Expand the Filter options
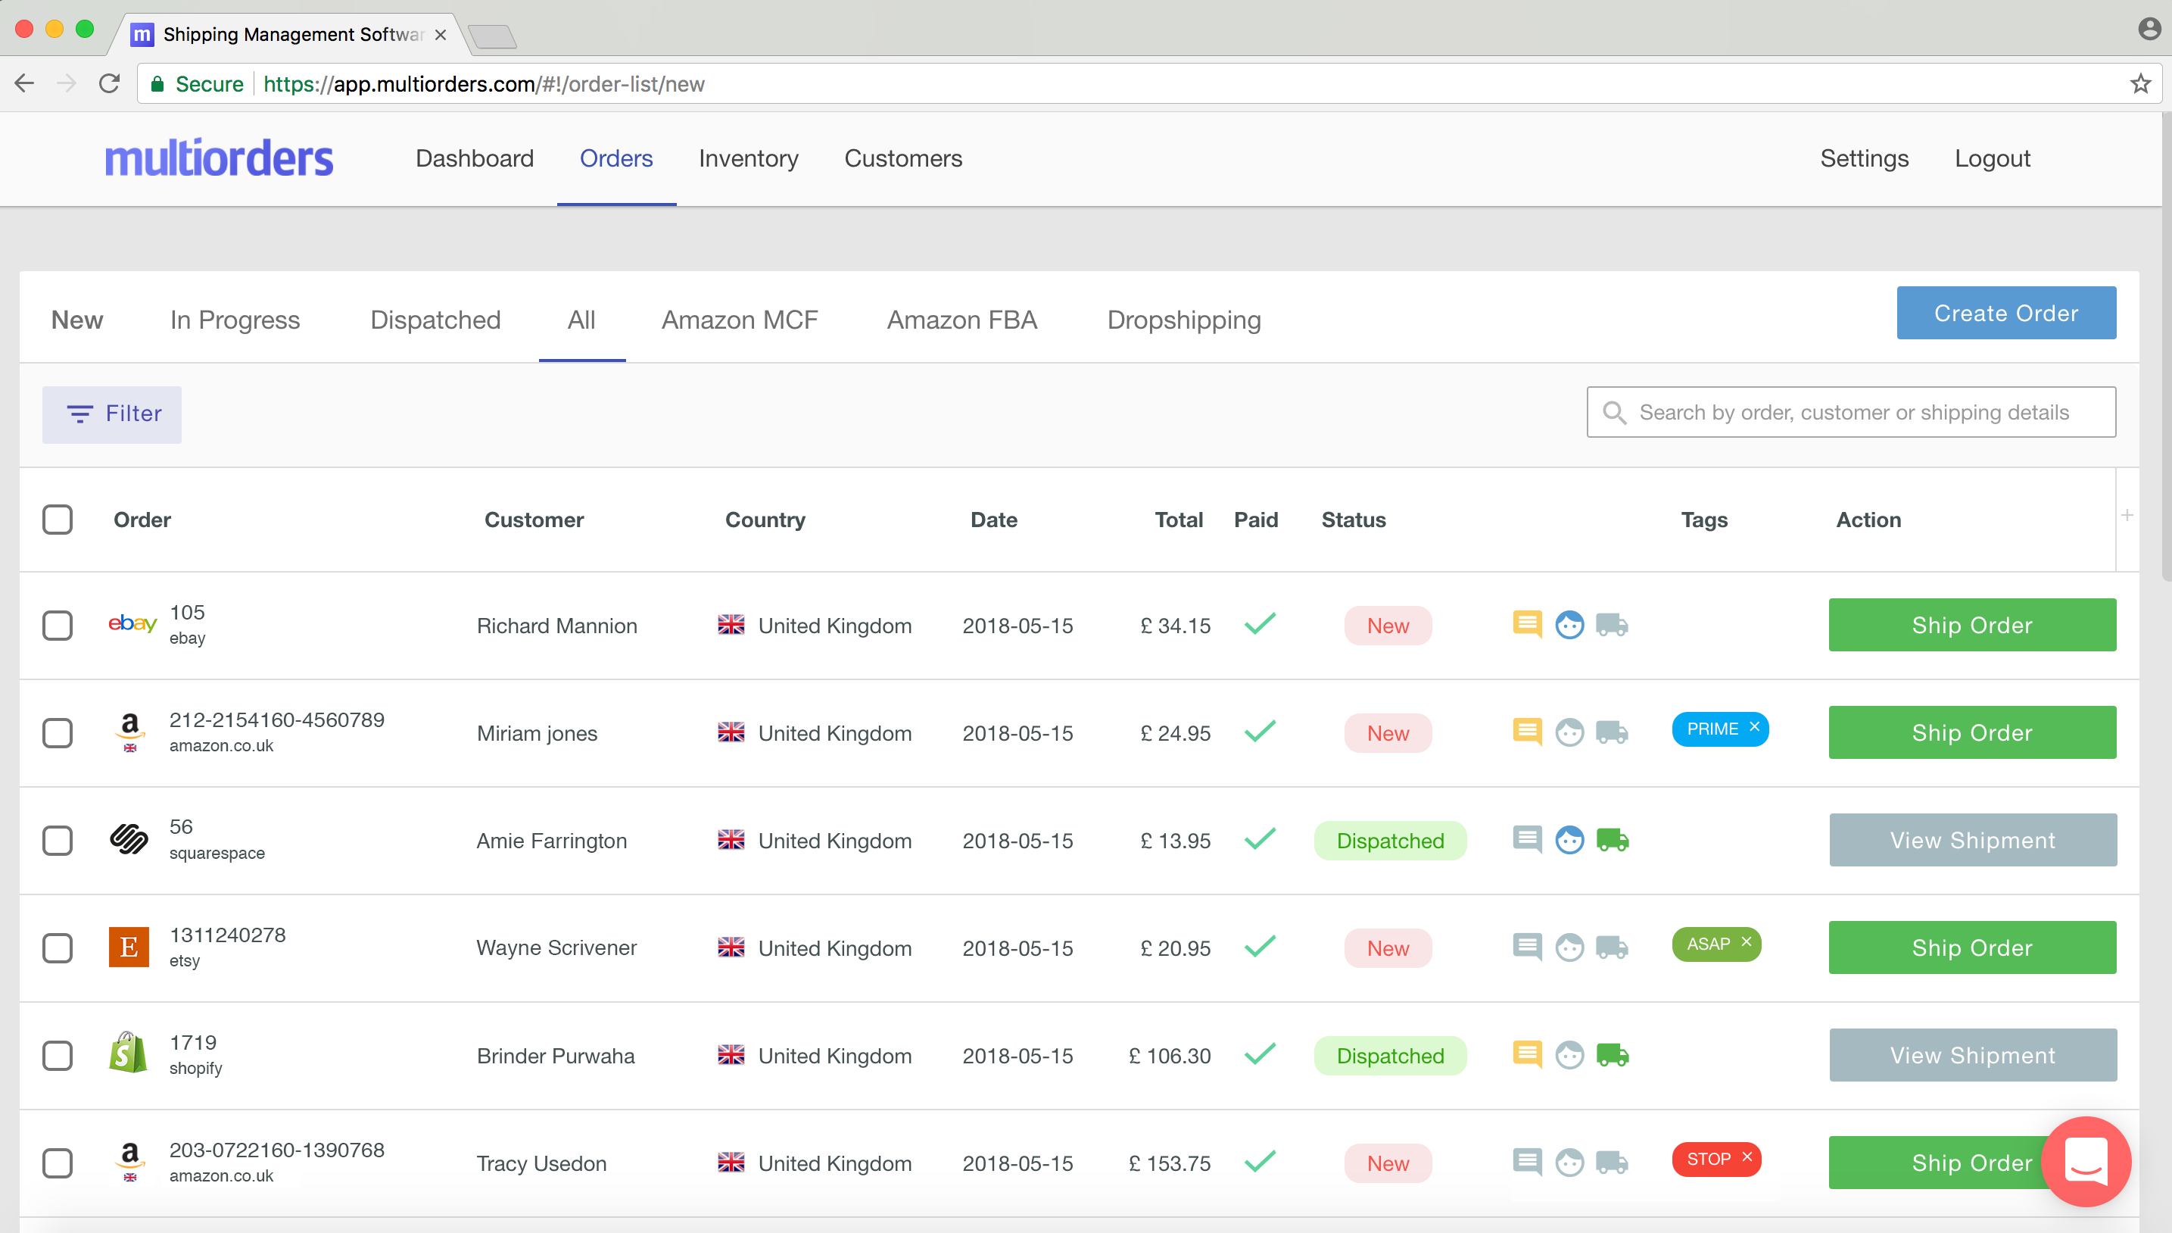 click(x=112, y=414)
